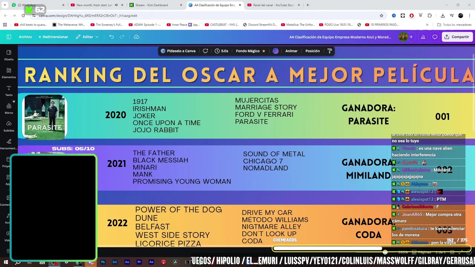Click the design title A4 Clasificación de Equipo
Viewport: 475px width, 267px height.
click(x=340, y=37)
